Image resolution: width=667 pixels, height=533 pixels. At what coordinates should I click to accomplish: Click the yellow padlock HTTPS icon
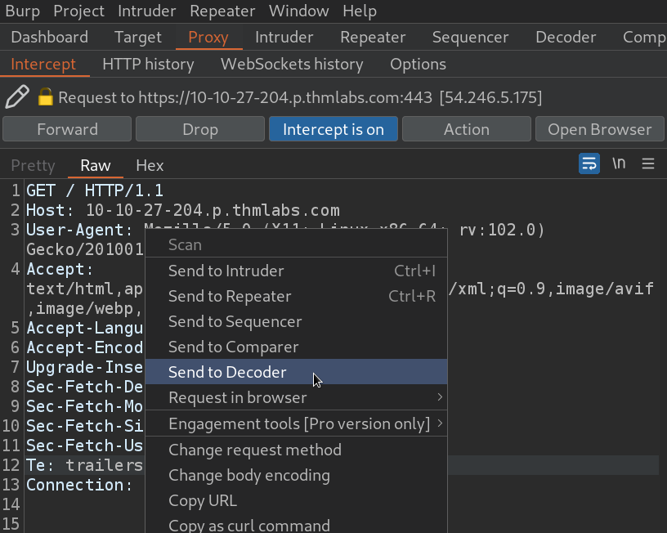(x=46, y=96)
